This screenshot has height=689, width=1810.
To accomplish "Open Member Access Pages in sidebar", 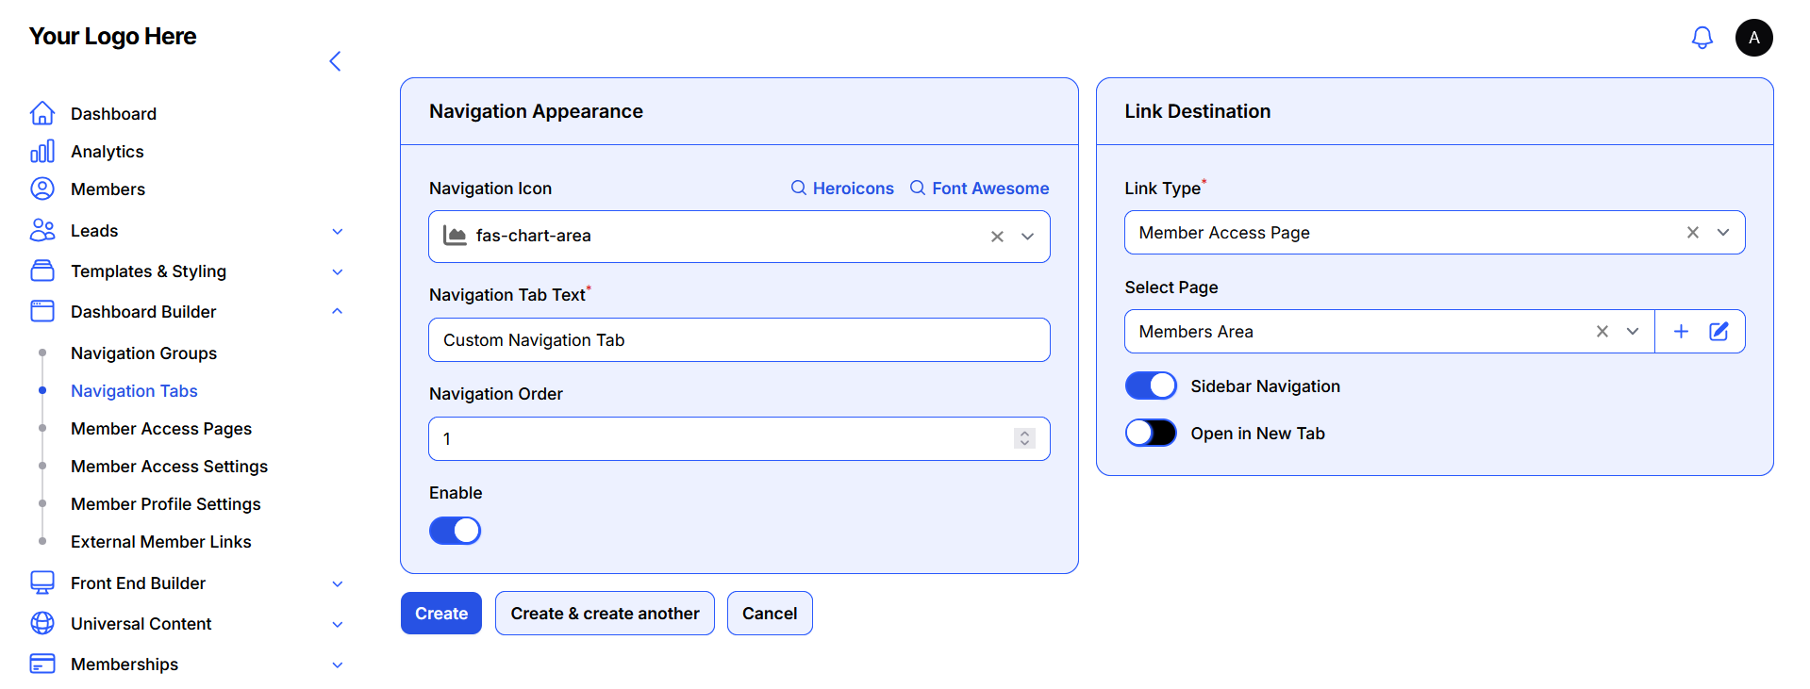I will point(161,429).
